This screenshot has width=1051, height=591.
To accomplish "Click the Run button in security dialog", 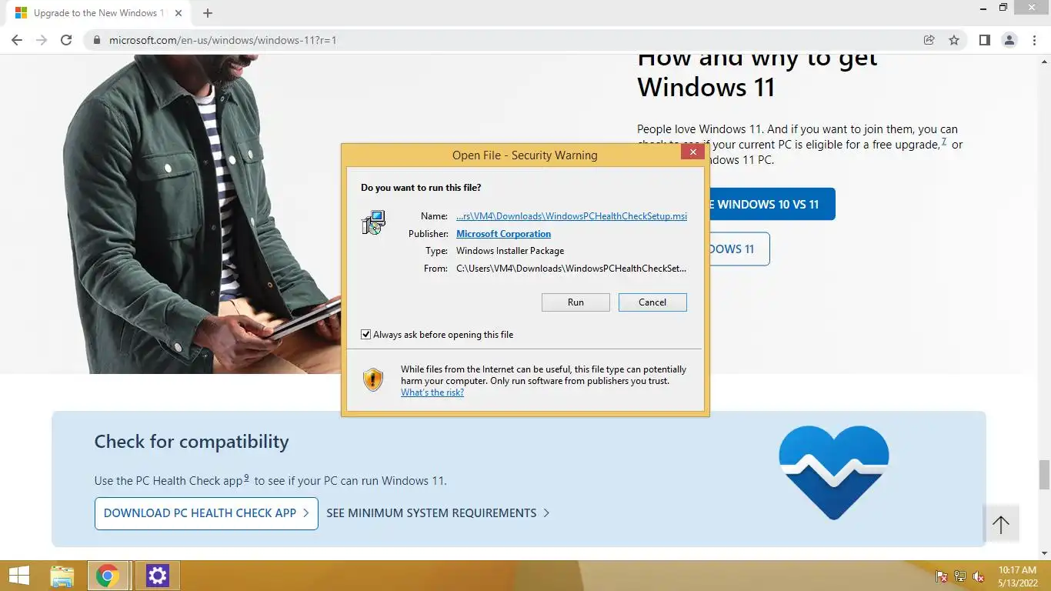I will [x=576, y=302].
